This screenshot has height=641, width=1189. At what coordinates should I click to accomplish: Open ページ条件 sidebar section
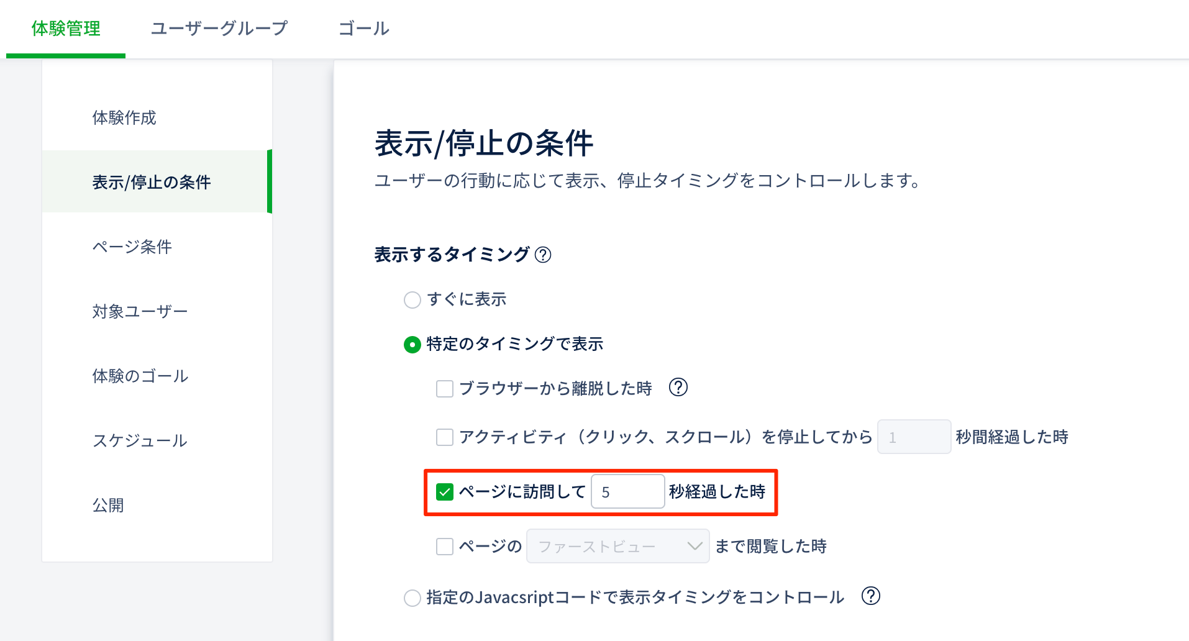pos(132,247)
